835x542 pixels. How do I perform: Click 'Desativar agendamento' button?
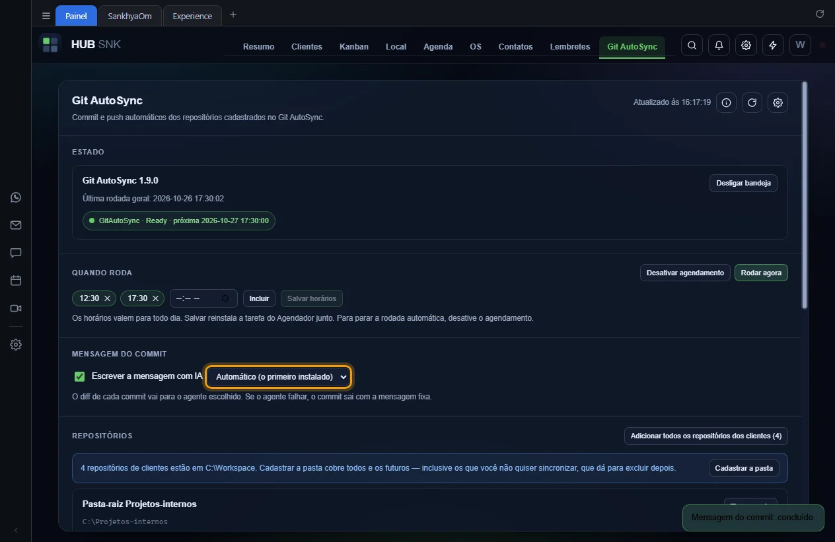[x=685, y=273]
